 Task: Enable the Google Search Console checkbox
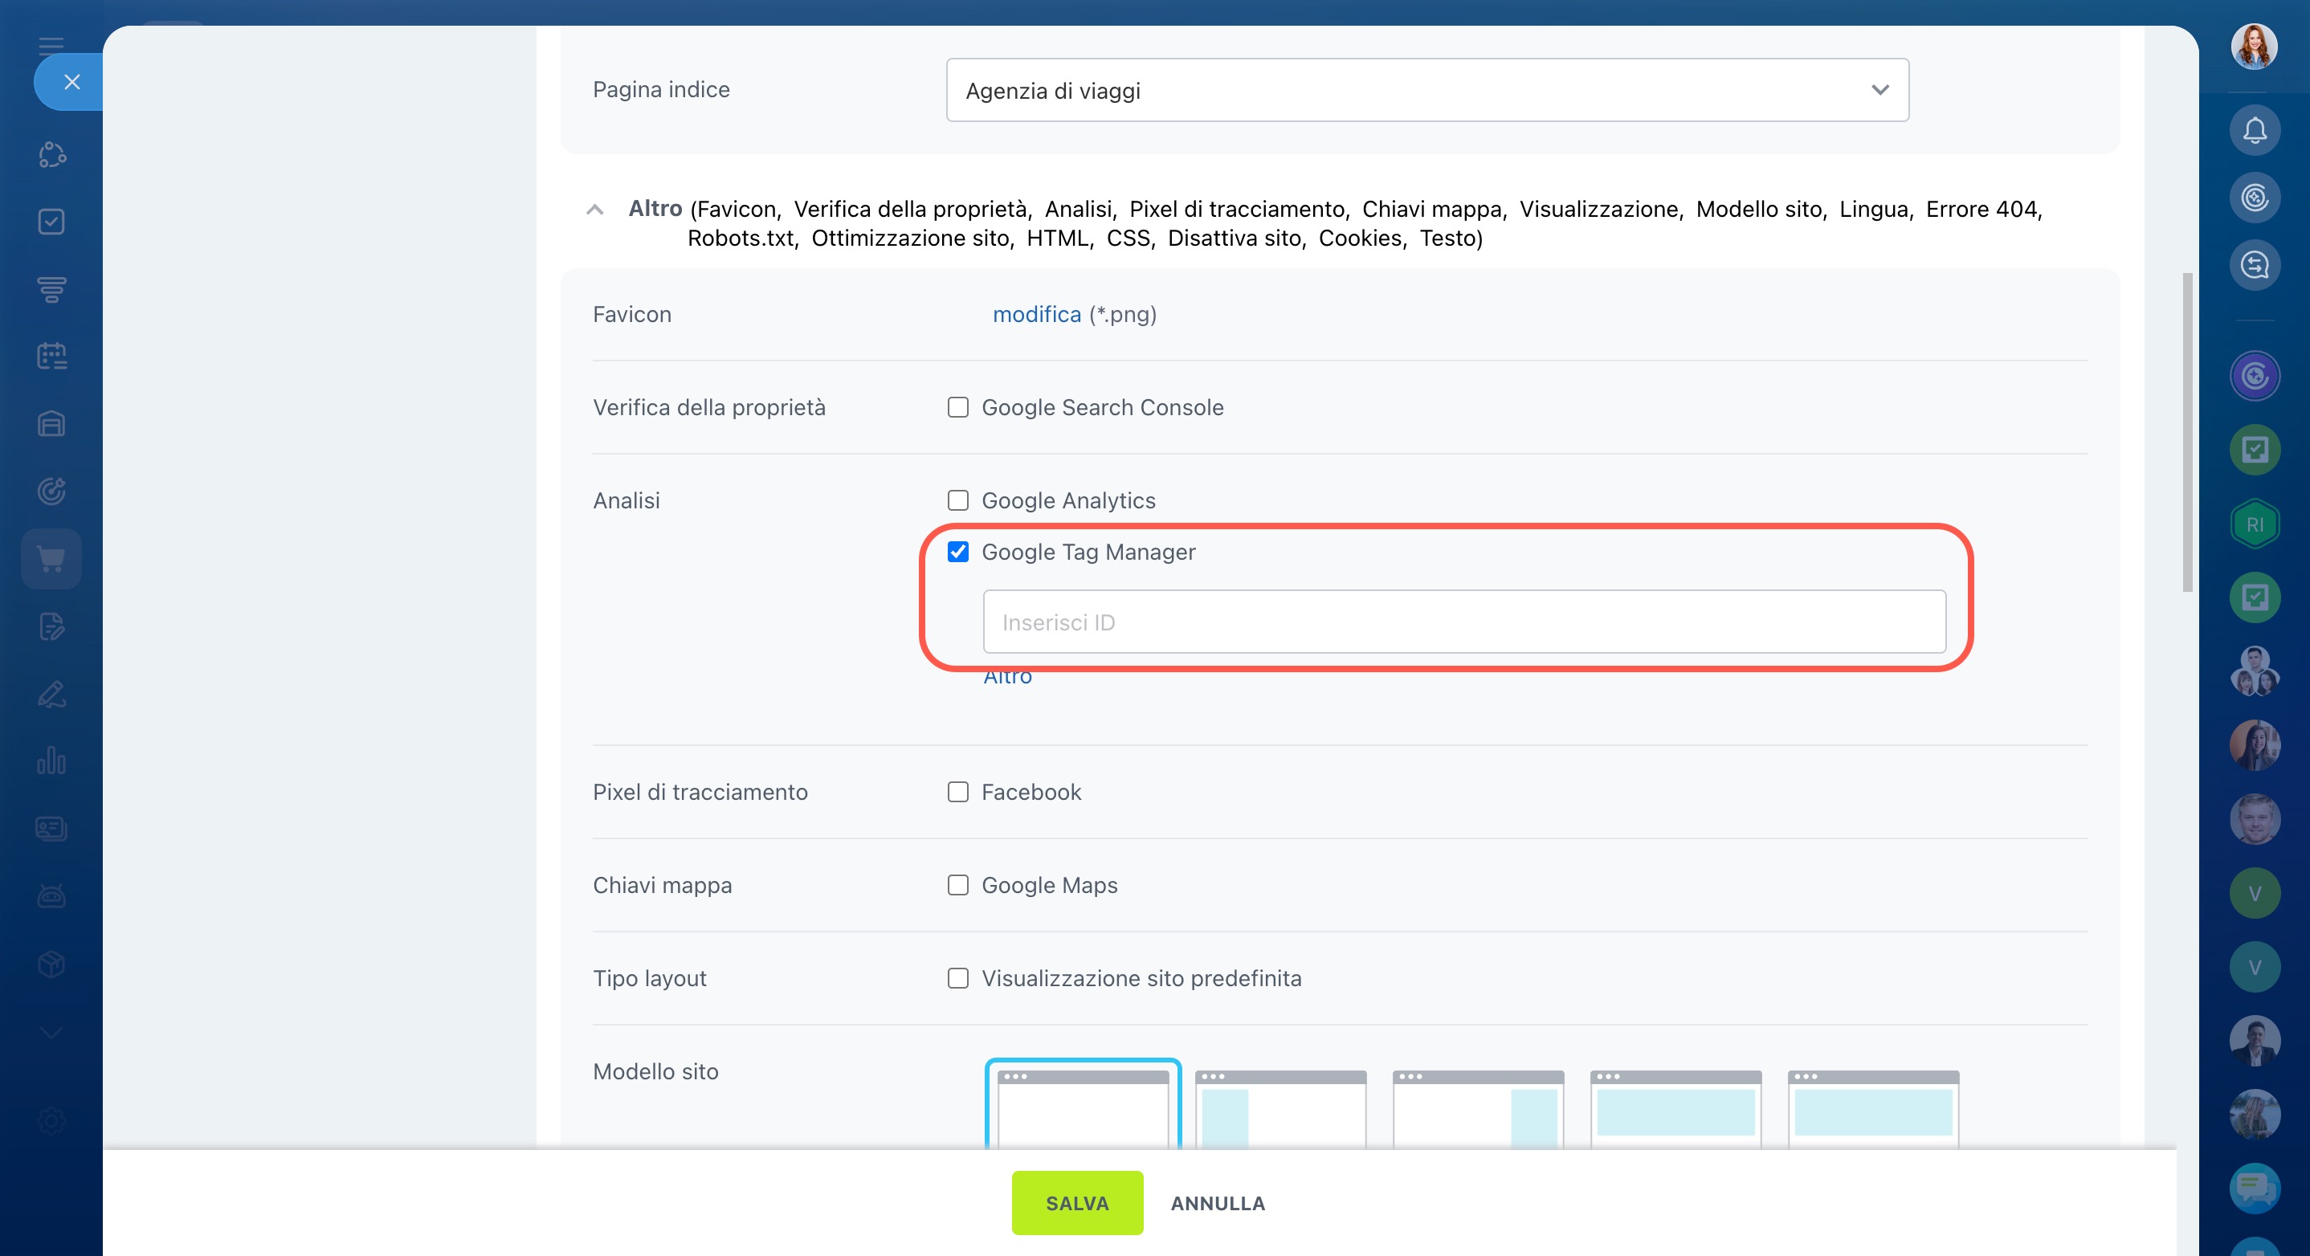957,407
